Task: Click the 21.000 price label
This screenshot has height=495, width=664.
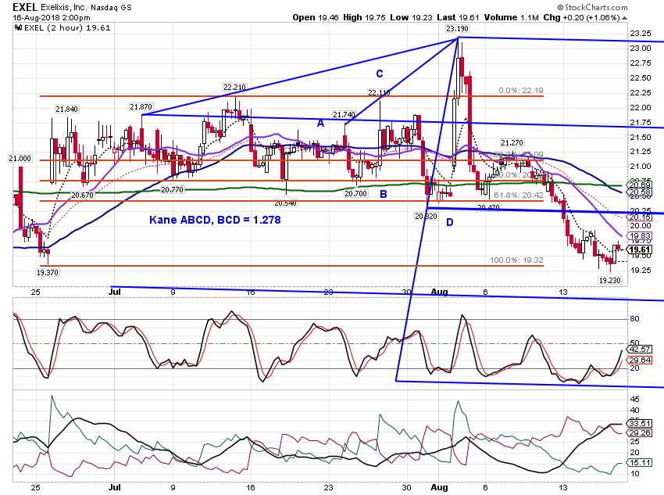Action: (20, 159)
